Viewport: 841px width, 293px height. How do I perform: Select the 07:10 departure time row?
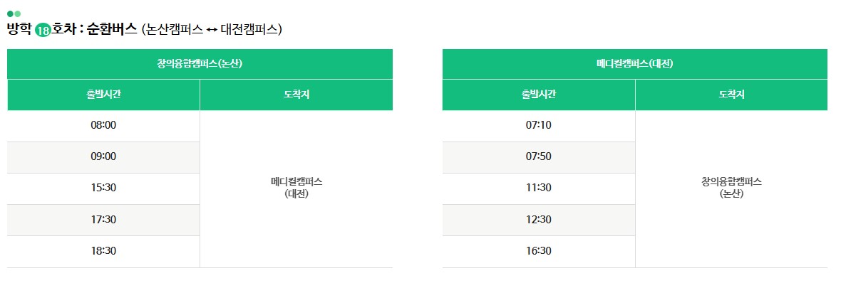pos(538,126)
